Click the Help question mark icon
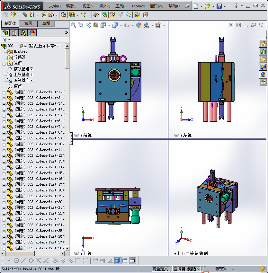The height and width of the screenshot is (273, 268). (236, 6)
